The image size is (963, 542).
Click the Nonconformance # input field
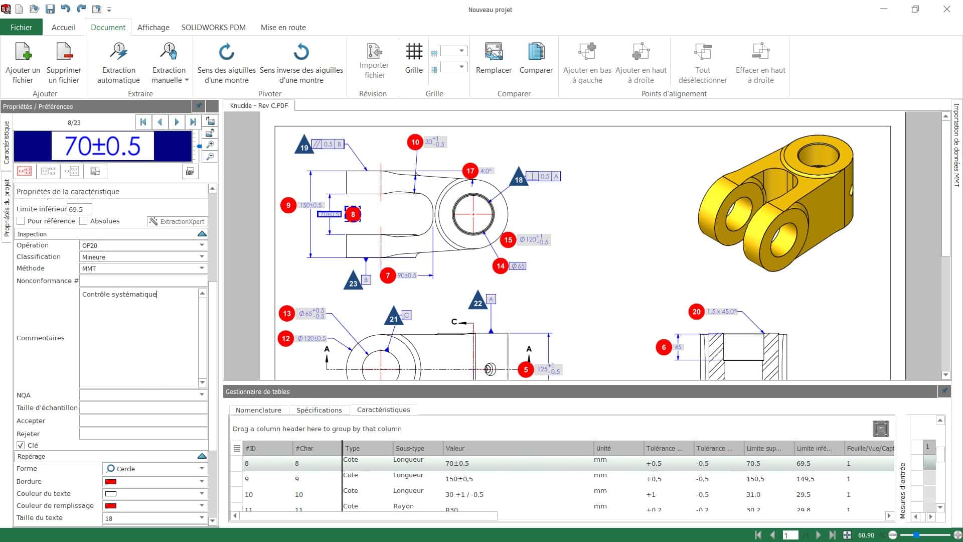(143, 281)
